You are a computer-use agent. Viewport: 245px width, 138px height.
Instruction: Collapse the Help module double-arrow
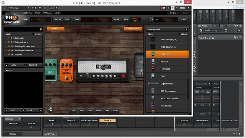pos(240,38)
